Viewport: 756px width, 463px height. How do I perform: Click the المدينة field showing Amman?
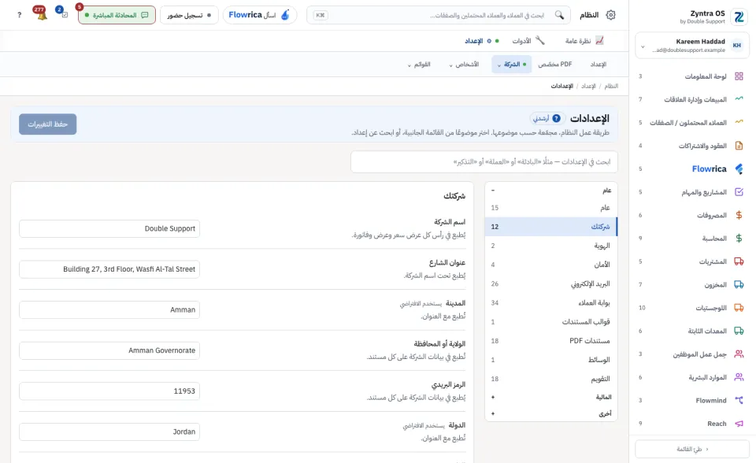[109, 309]
